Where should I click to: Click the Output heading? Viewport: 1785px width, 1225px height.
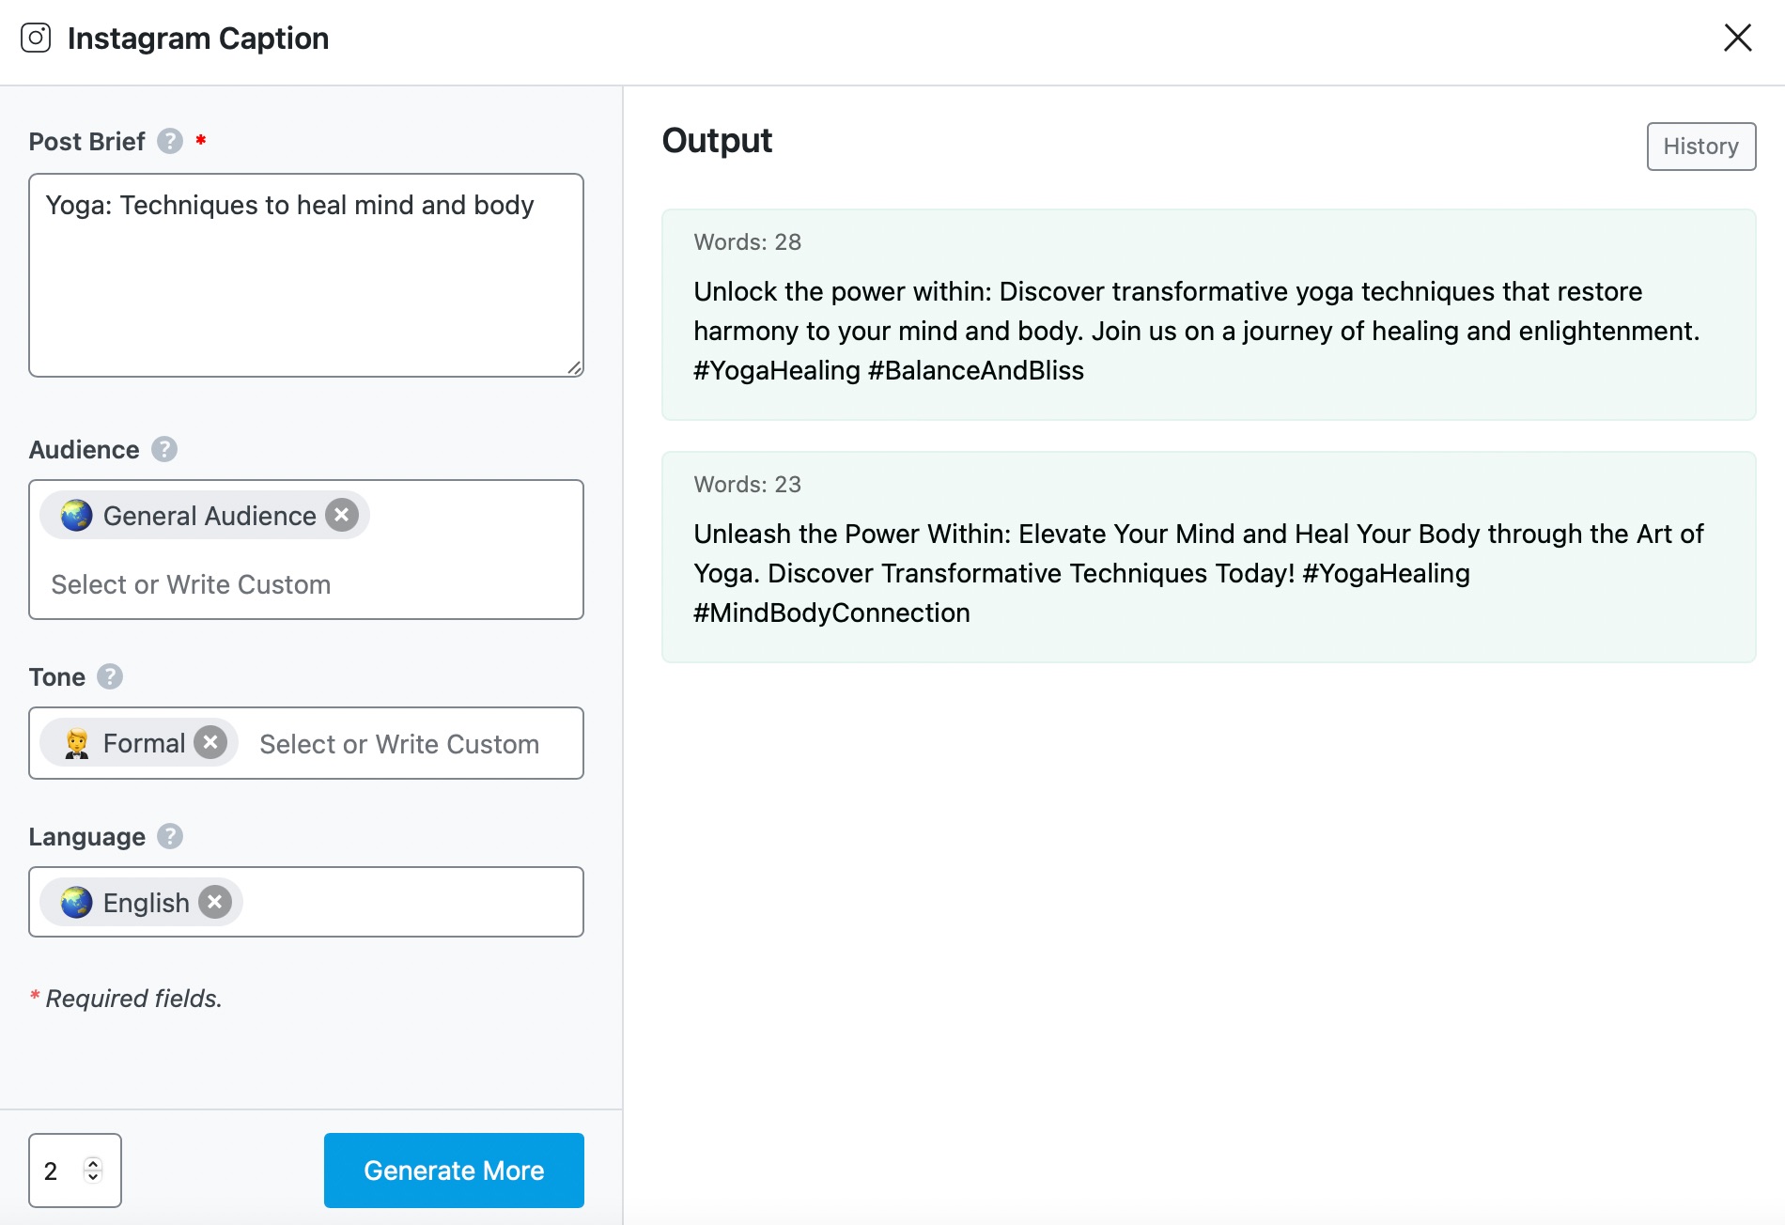(x=717, y=141)
